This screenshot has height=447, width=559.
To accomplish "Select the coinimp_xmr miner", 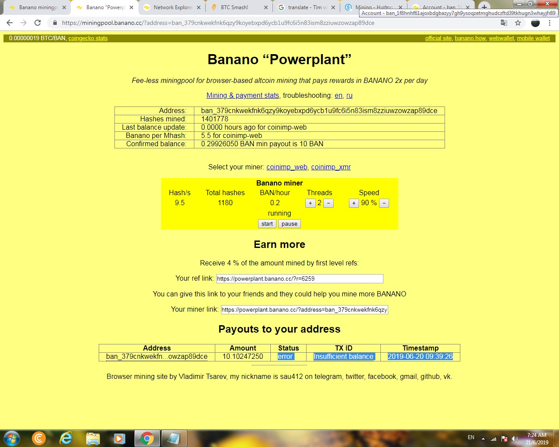I will [x=331, y=167].
